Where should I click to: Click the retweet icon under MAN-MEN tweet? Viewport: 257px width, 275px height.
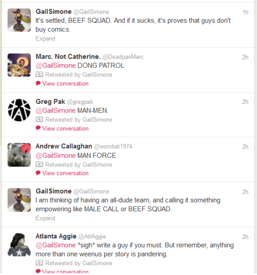point(39,120)
